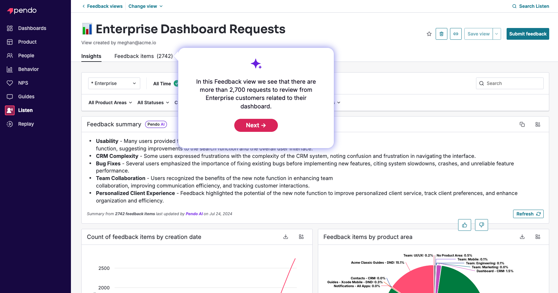
Task: Click Next in the guide popup
Action: (256, 125)
